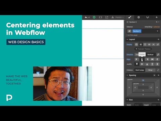Click the bottom margin value
Viewport: 161px width, 121px height.
pos(143,94)
